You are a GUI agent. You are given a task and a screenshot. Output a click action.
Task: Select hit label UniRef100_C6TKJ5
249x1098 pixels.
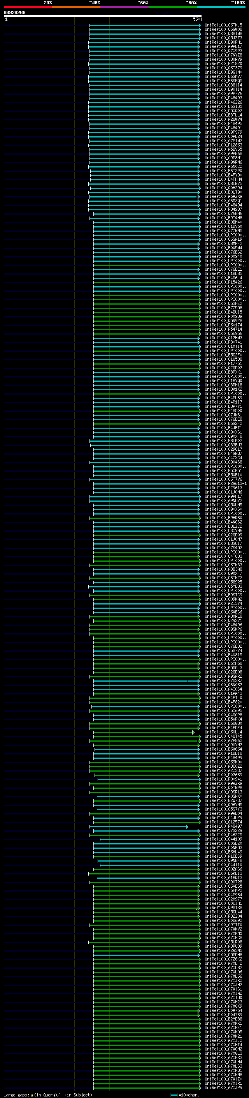point(223,25)
